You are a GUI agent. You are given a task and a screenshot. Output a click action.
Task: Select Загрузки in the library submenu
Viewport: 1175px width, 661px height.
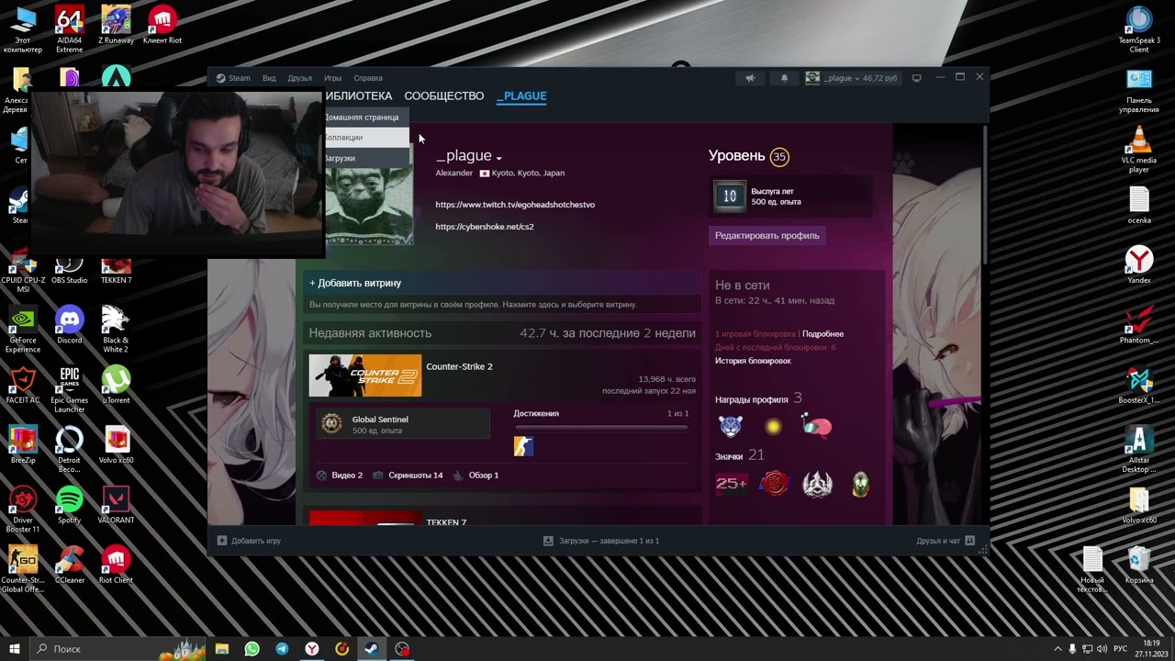tap(366, 158)
